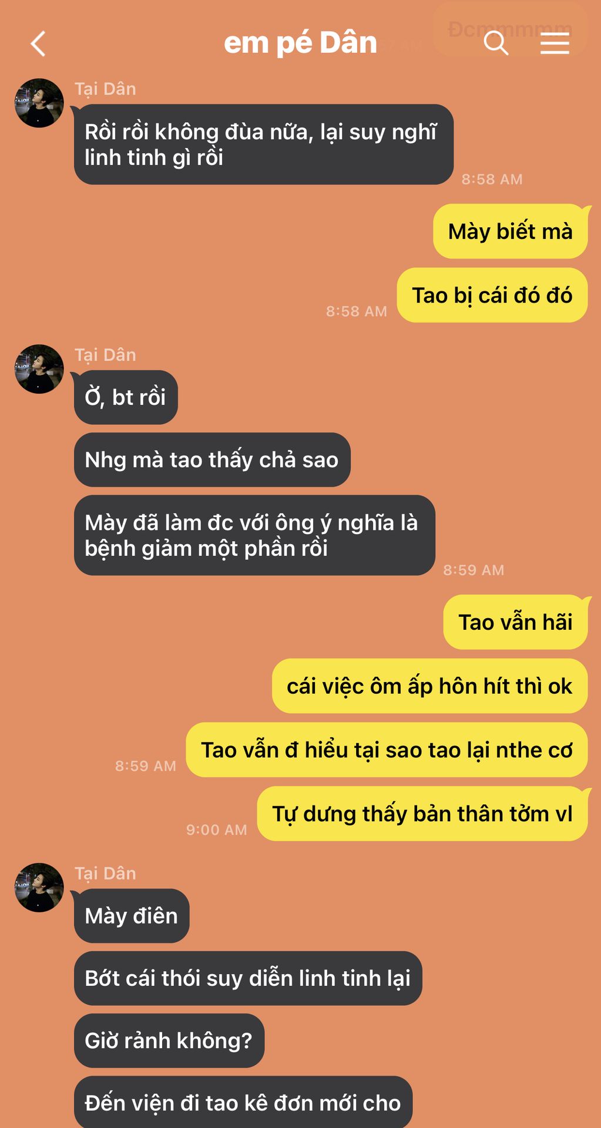The width and height of the screenshot is (601, 1128).
Task: Select the message "Tao vẫn hãi"
Action: coord(515,622)
